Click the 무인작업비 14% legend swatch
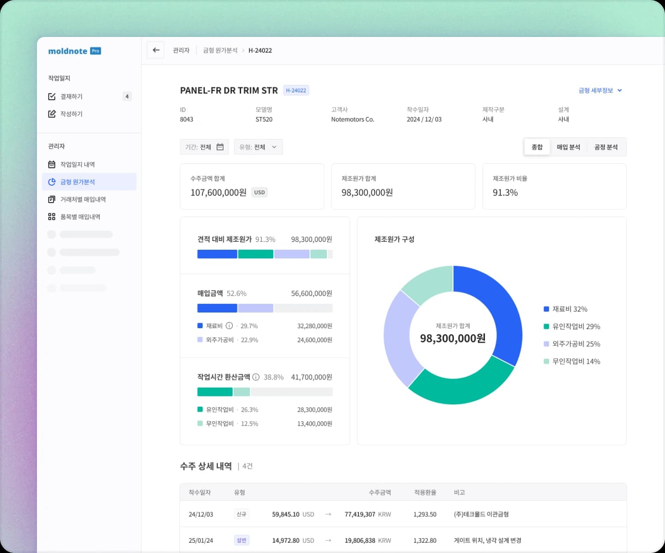This screenshot has width=665, height=553. [x=546, y=361]
